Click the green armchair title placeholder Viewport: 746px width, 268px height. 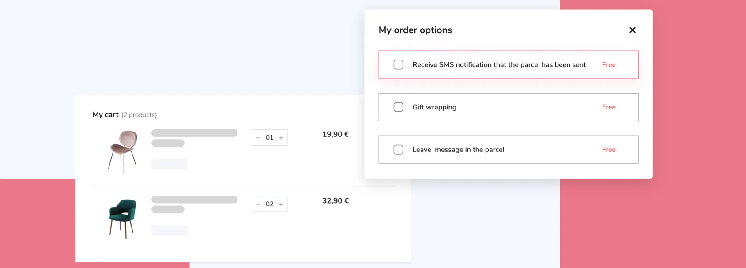click(x=194, y=200)
